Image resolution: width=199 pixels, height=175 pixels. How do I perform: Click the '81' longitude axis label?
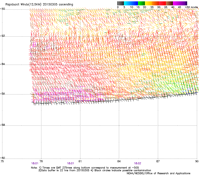[80, 161]
